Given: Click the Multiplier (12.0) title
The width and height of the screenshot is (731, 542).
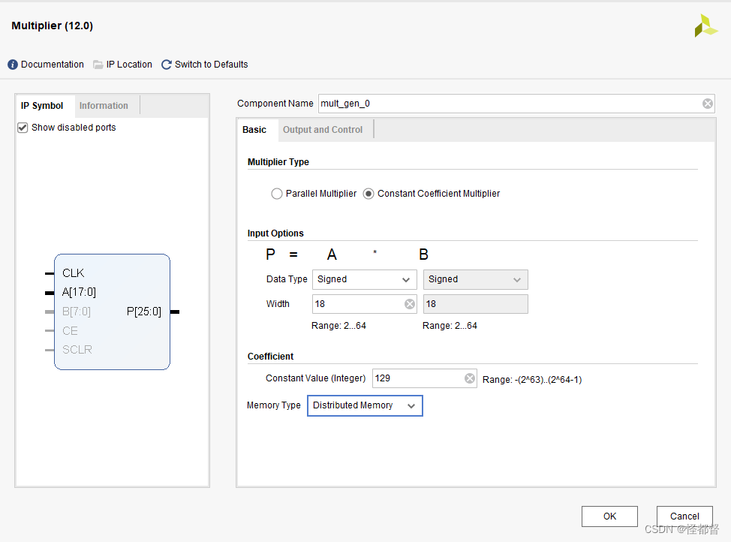Looking at the screenshot, I should pos(53,26).
